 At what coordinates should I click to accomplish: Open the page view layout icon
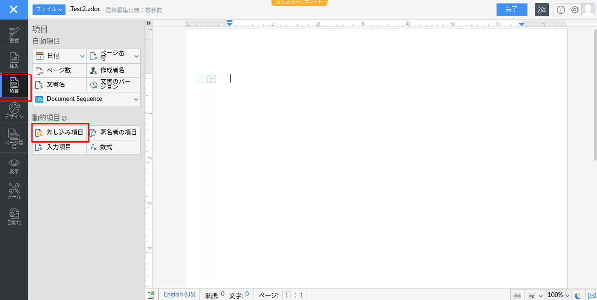coord(532,296)
